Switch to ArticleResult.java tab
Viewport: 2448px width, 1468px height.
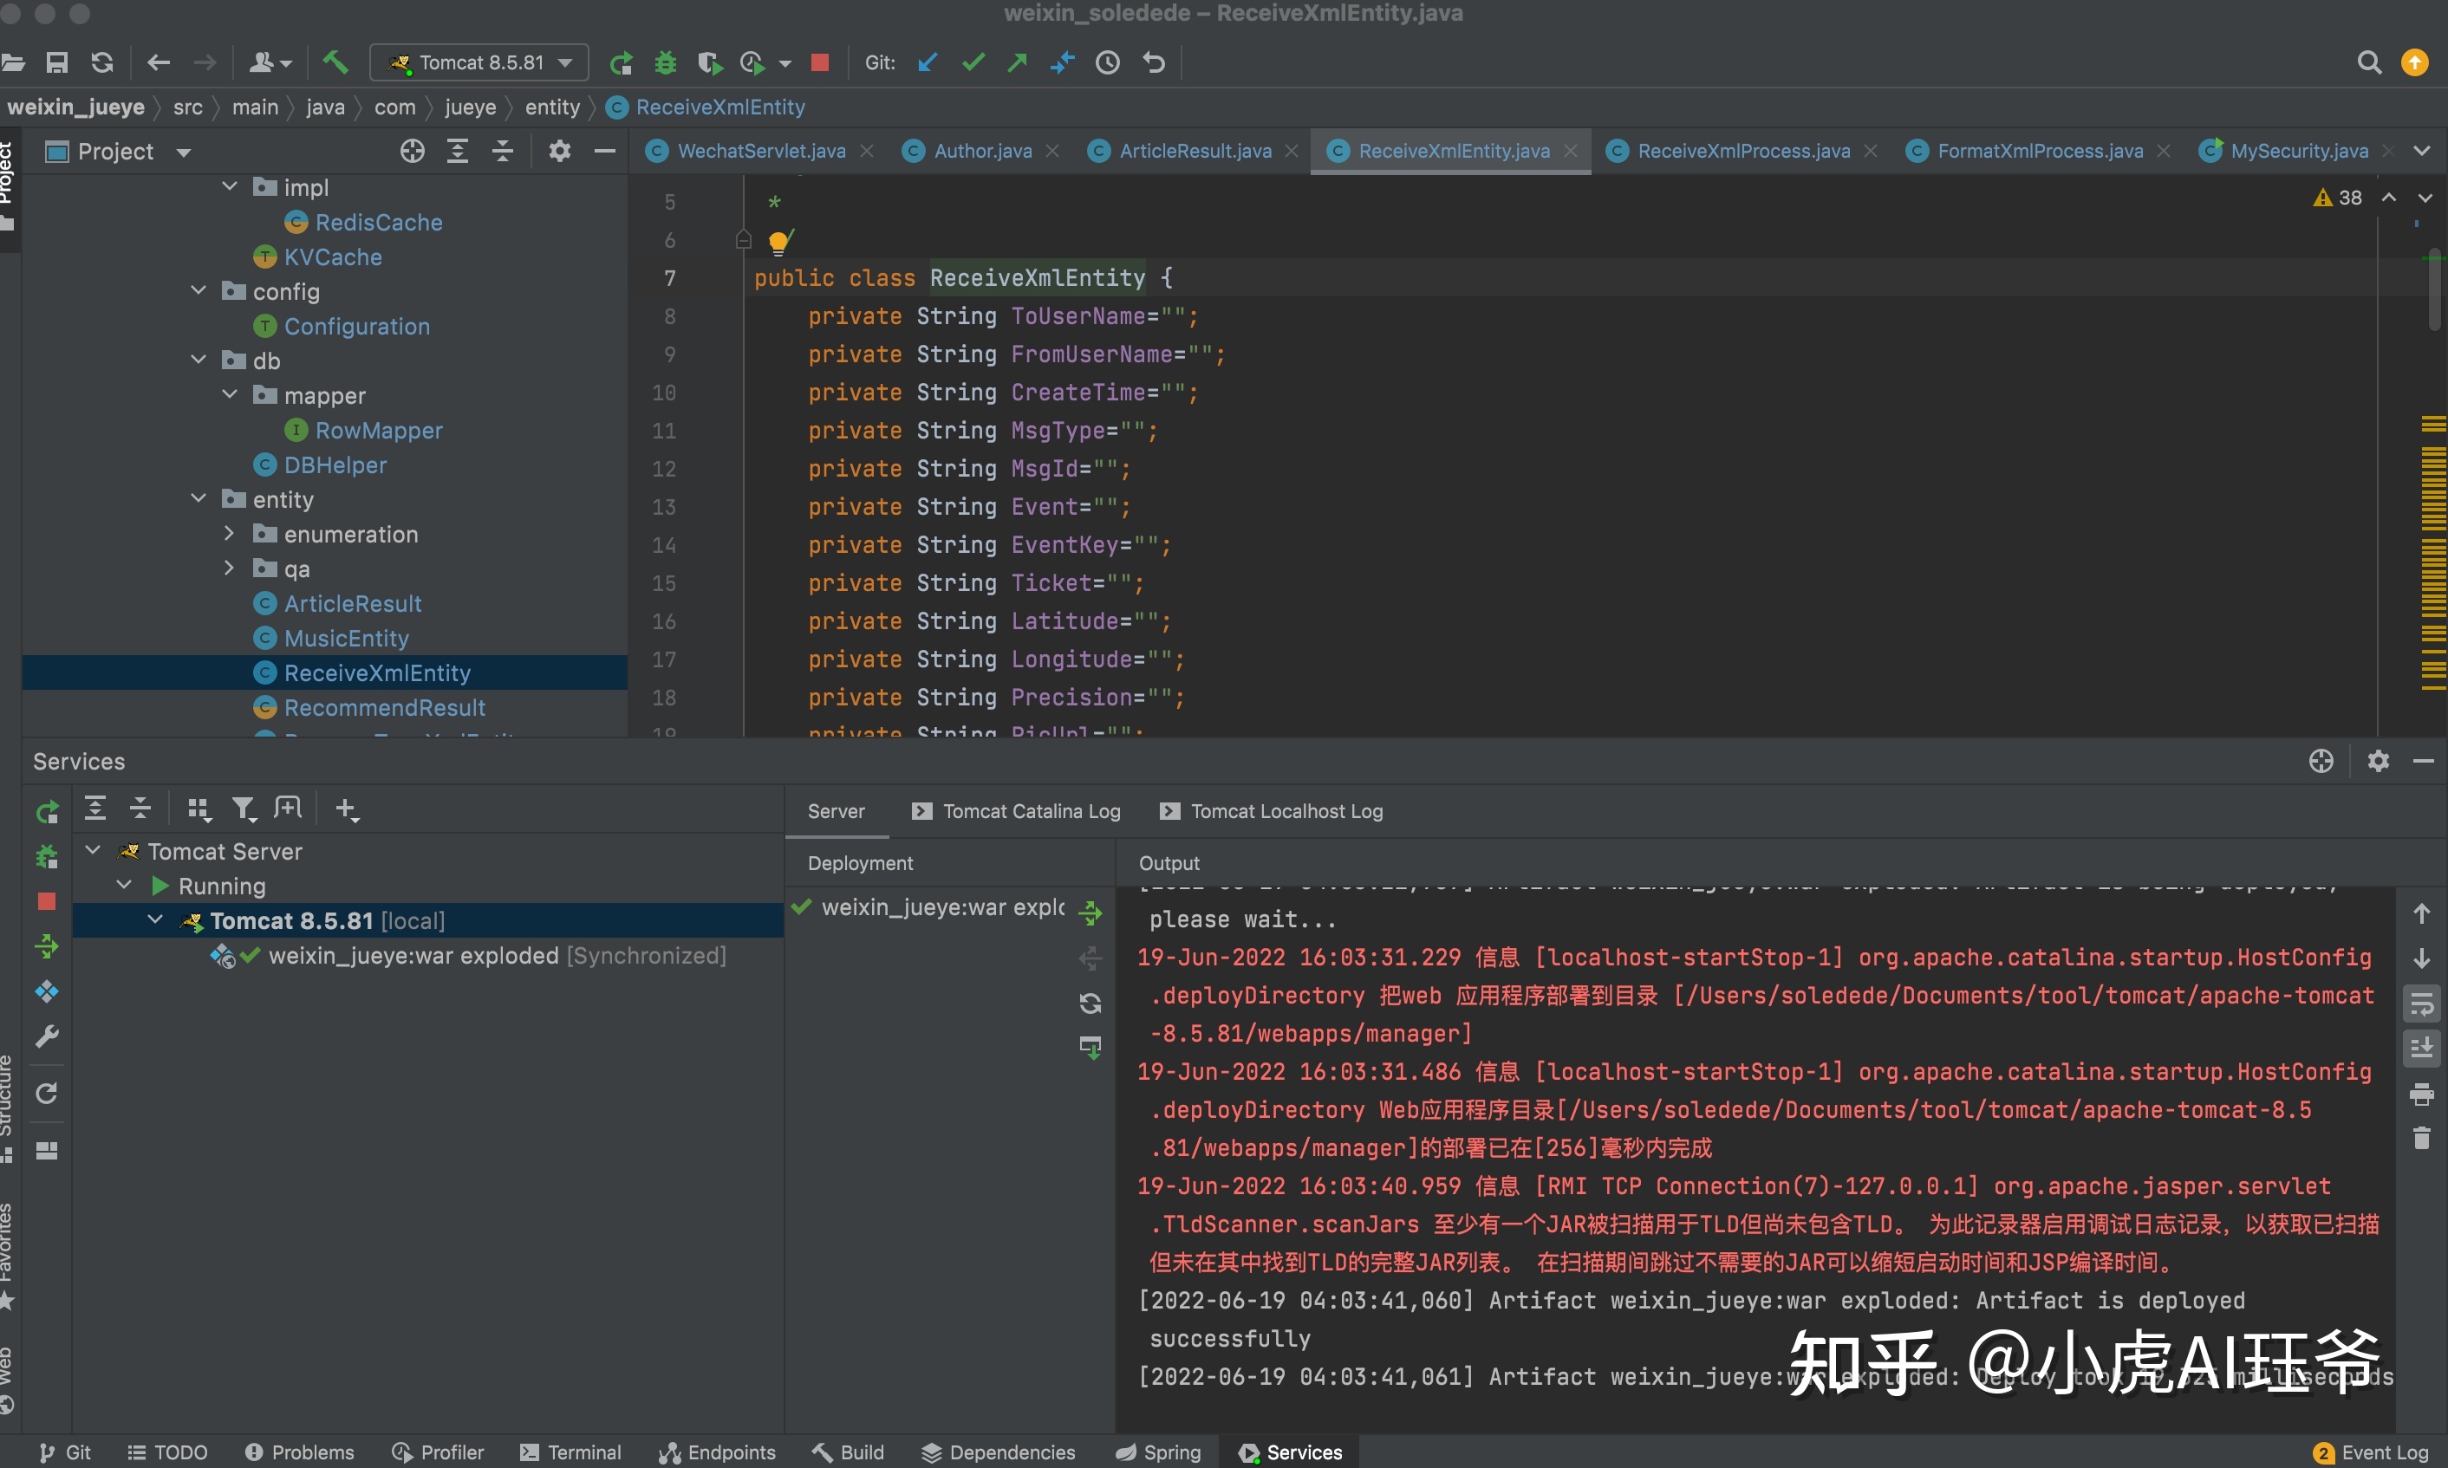(x=1195, y=152)
